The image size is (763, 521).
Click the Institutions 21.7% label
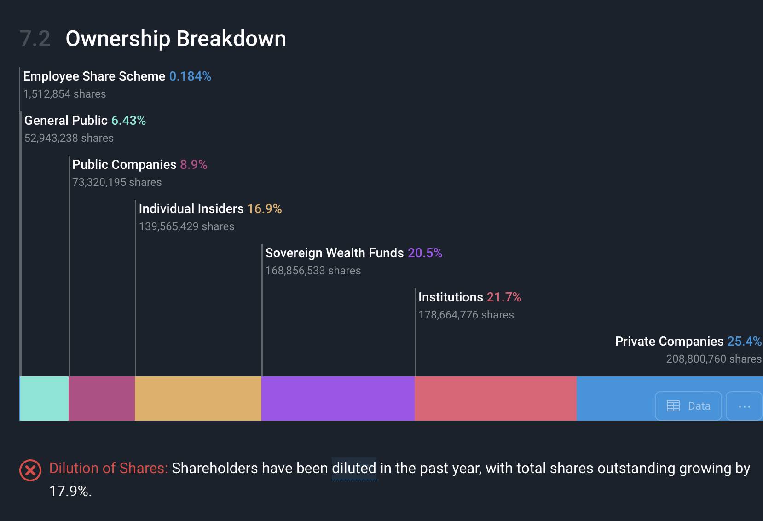(x=470, y=297)
